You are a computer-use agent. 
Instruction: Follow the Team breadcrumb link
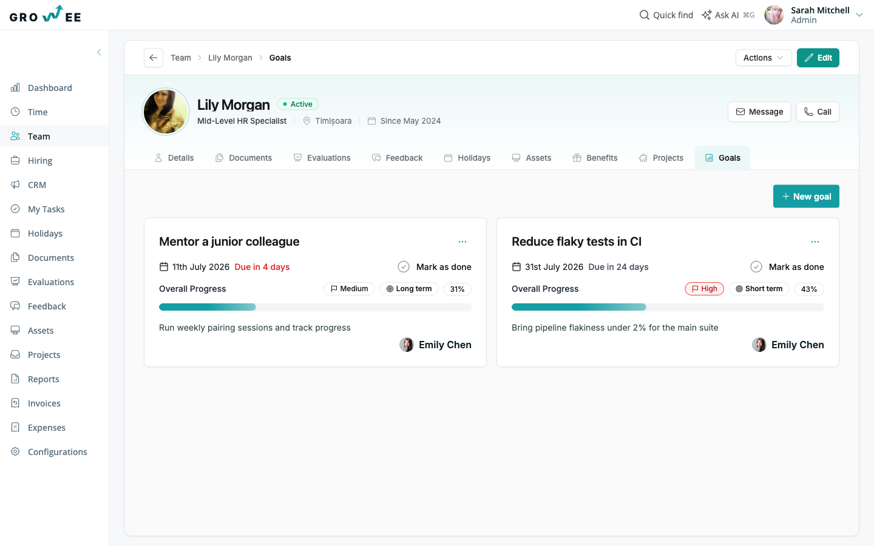click(x=181, y=58)
